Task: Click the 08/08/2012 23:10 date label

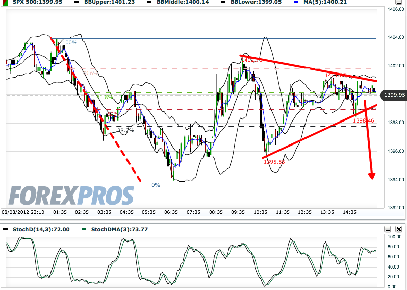Action: (23, 212)
